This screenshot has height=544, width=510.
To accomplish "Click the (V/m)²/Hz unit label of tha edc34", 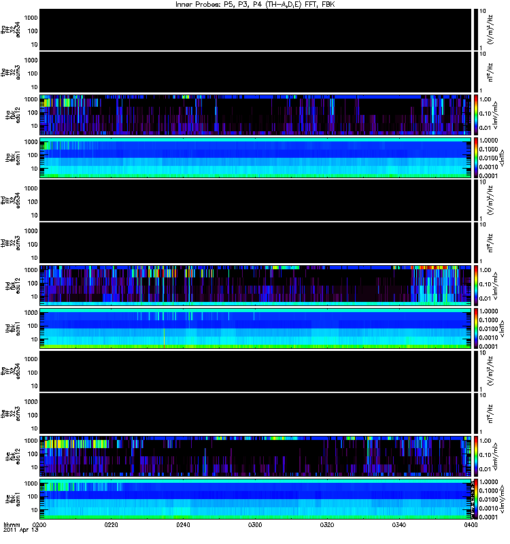I will tap(490, 30).
